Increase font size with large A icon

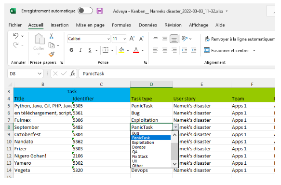[132, 39]
